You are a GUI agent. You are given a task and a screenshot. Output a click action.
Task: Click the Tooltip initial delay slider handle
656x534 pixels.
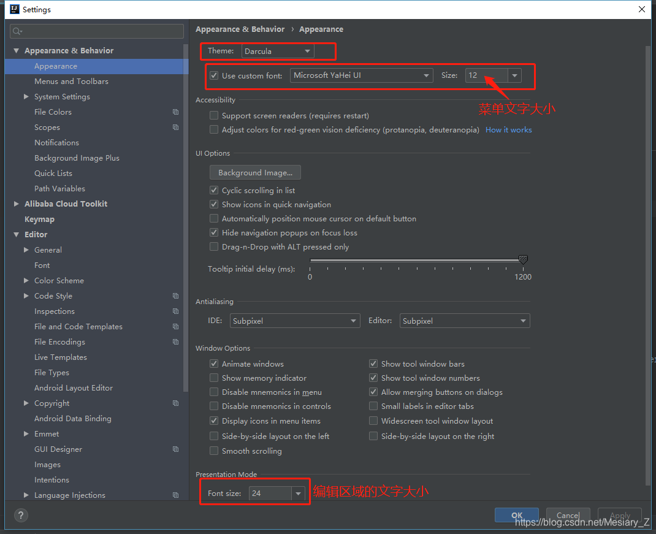point(523,259)
